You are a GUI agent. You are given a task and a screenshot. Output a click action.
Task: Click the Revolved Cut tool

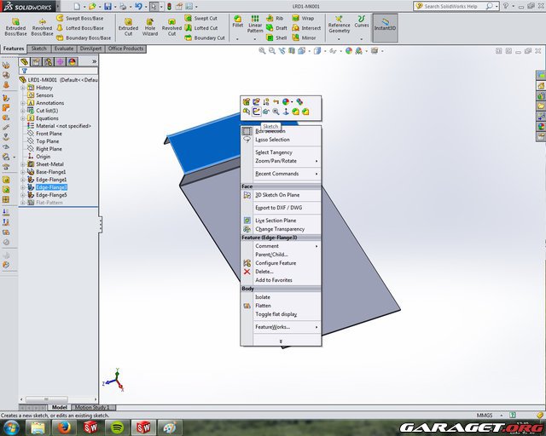point(171,26)
